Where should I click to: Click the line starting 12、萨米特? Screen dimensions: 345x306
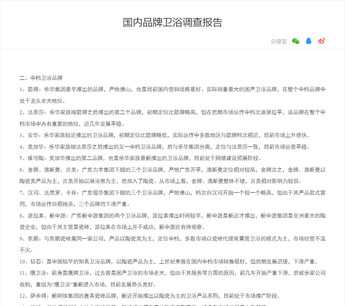pyautogui.click(x=150, y=296)
